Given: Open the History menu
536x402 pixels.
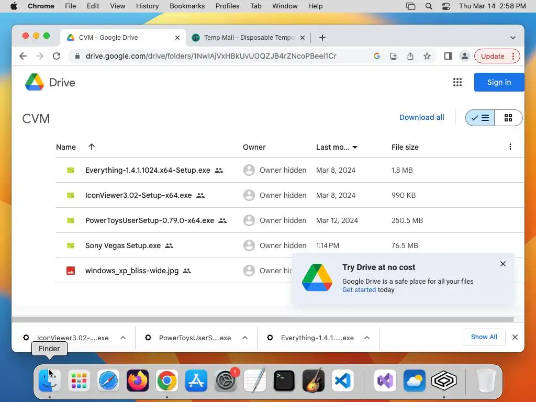Looking at the screenshot, I should [x=147, y=6].
